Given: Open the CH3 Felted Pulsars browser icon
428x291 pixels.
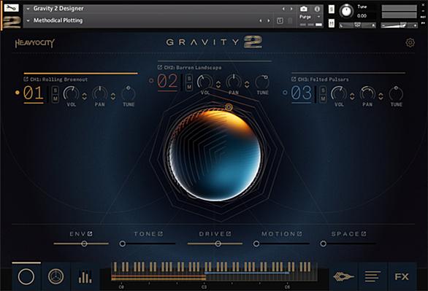Looking at the screenshot, I should 294,79.
